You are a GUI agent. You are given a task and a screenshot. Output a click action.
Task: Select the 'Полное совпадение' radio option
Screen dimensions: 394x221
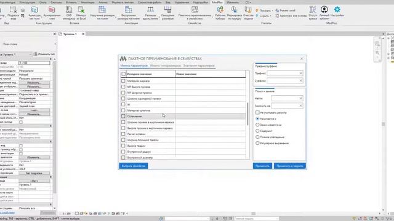point(257,137)
